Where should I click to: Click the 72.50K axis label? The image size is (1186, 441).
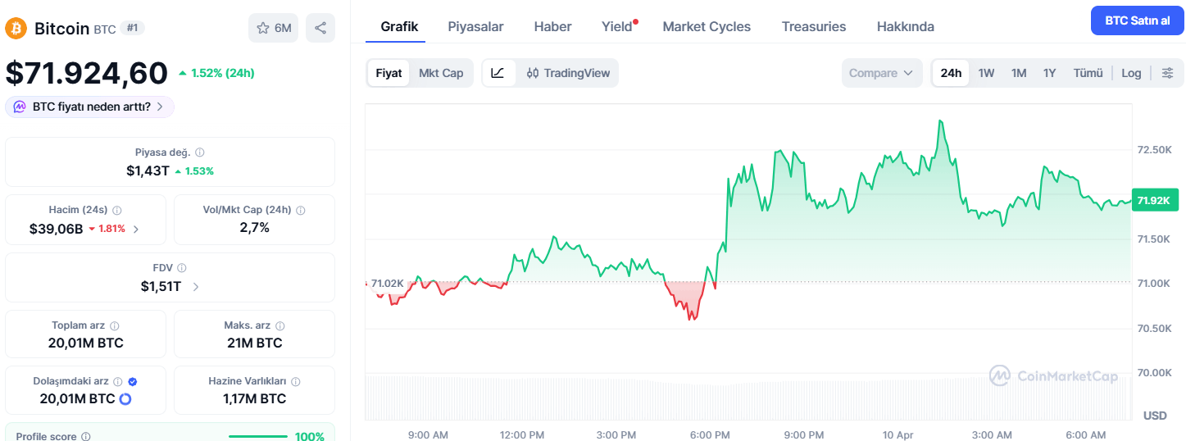point(1154,149)
